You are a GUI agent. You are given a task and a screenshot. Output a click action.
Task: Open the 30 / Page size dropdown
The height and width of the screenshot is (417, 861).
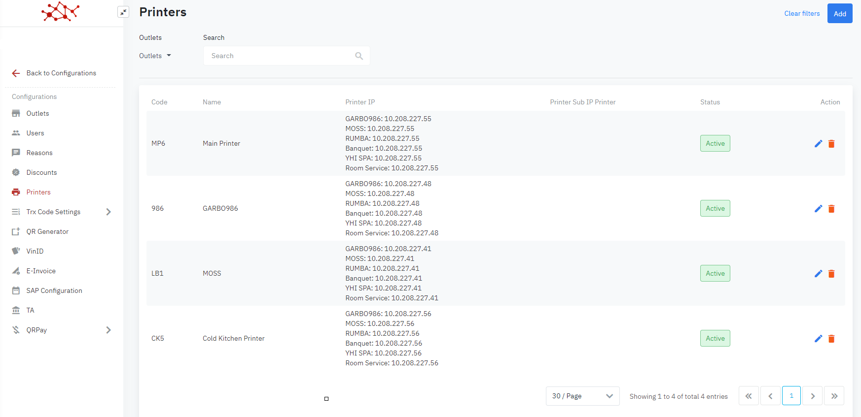point(582,396)
